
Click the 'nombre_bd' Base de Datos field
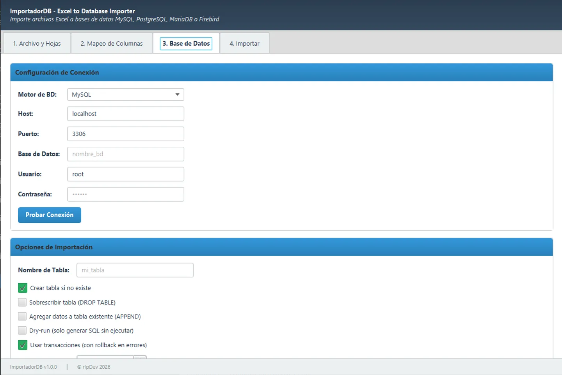[x=125, y=154]
